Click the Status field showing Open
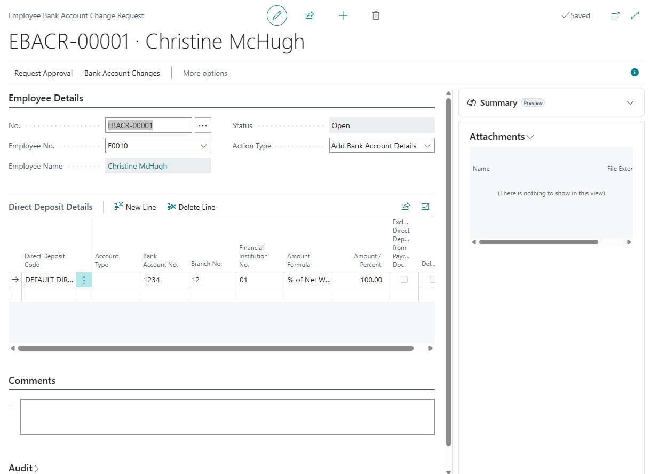Image resolution: width=651 pixels, height=474 pixels. [x=382, y=125]
